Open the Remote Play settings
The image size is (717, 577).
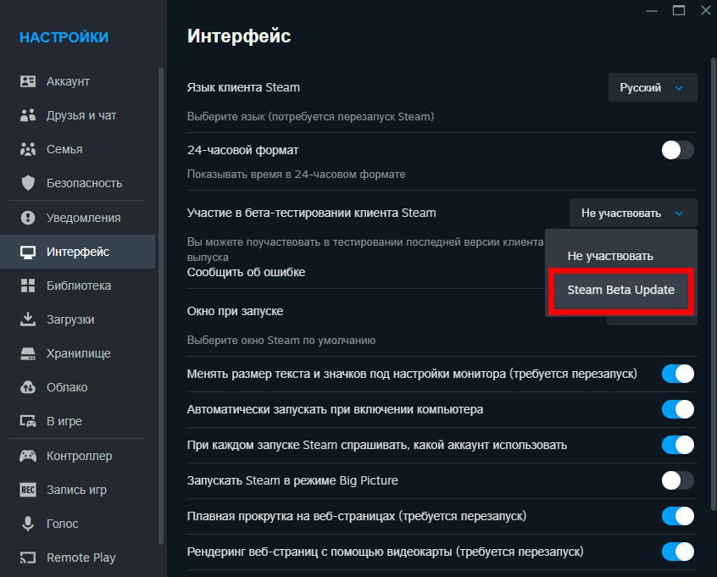point(78,558)
